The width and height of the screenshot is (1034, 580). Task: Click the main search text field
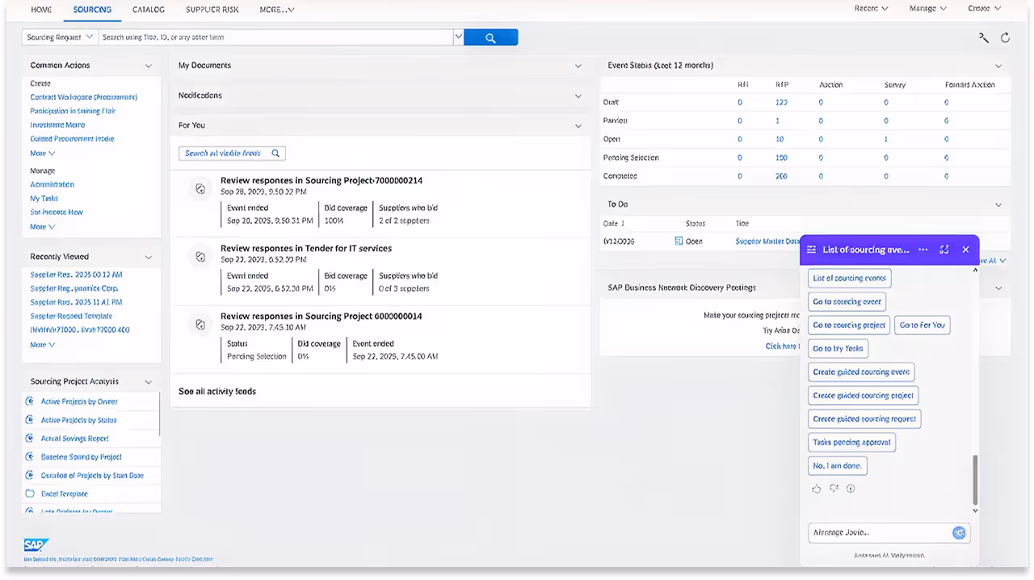click(x=275, y=37)
